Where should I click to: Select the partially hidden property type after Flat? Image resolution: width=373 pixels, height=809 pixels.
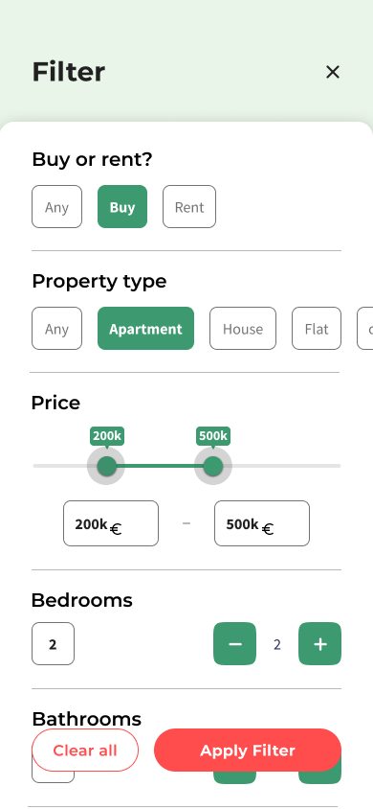(365, 328)
